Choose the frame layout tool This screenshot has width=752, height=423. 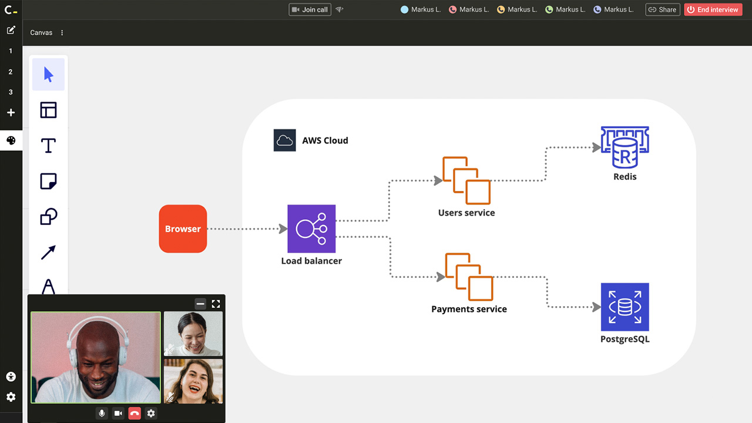coord(48,110)
